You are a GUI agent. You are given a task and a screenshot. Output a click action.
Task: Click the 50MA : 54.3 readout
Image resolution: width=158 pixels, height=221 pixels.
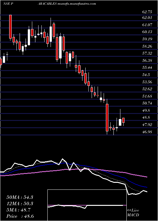[x=20, y=197]
